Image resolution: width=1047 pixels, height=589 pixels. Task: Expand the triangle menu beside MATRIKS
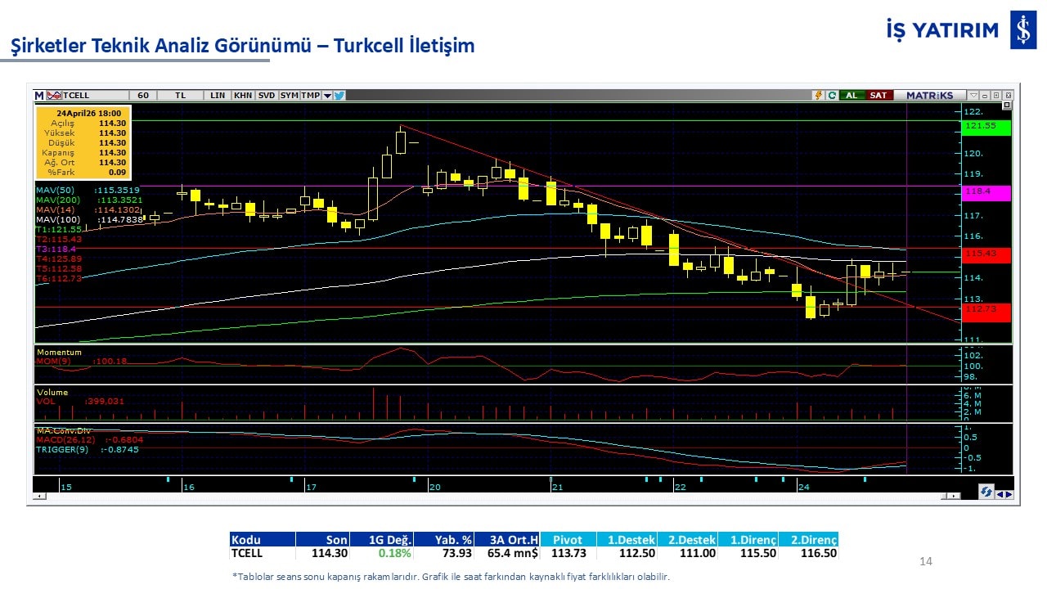pyautogui.click(x=973, y=96)
